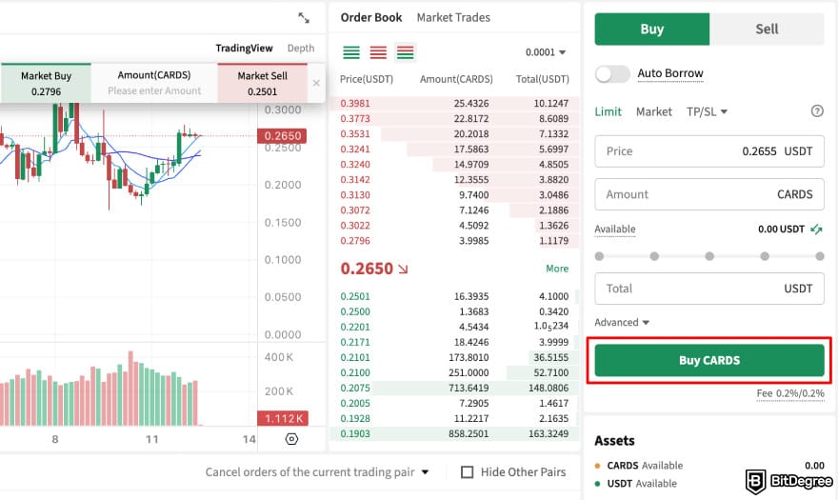Select the TradingView chart tab
The image size is (838, 500).
[244, 49]
